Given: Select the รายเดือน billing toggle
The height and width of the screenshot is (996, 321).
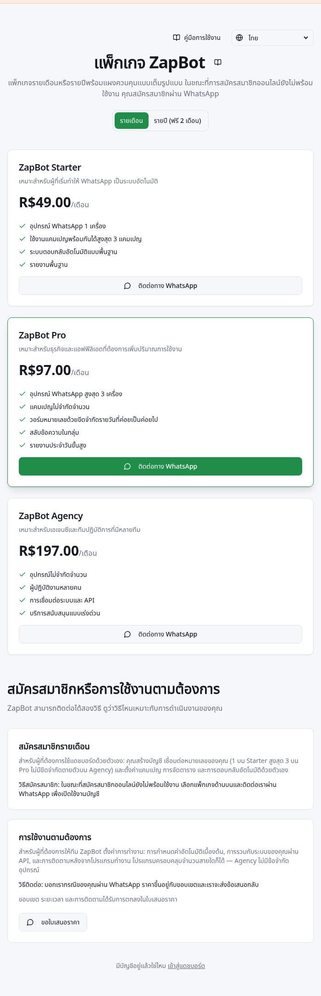Looking at the screenshot, I should (x=132, y=121).
